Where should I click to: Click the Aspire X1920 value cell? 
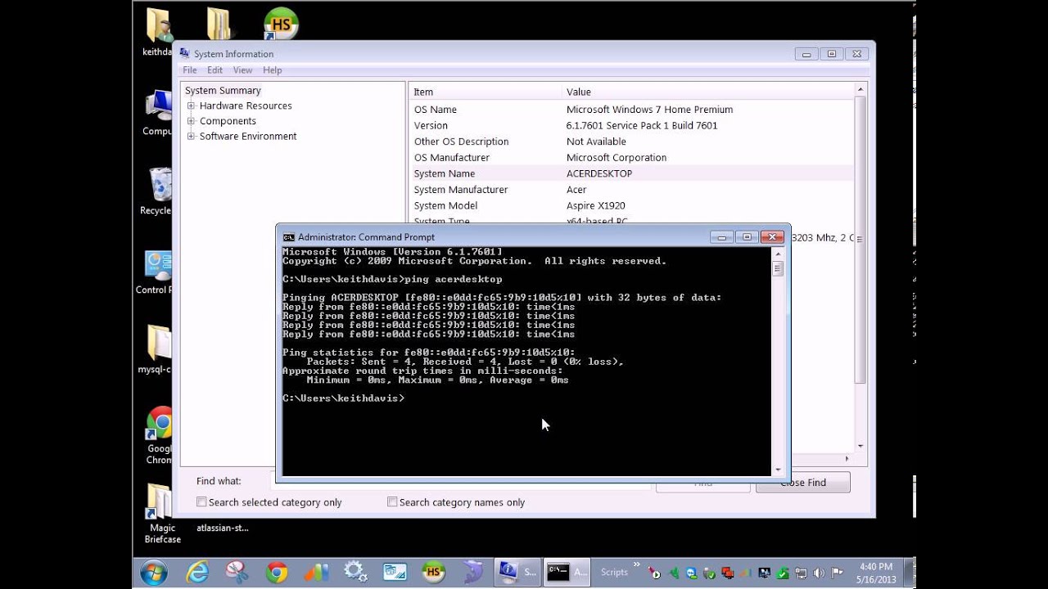595,205
